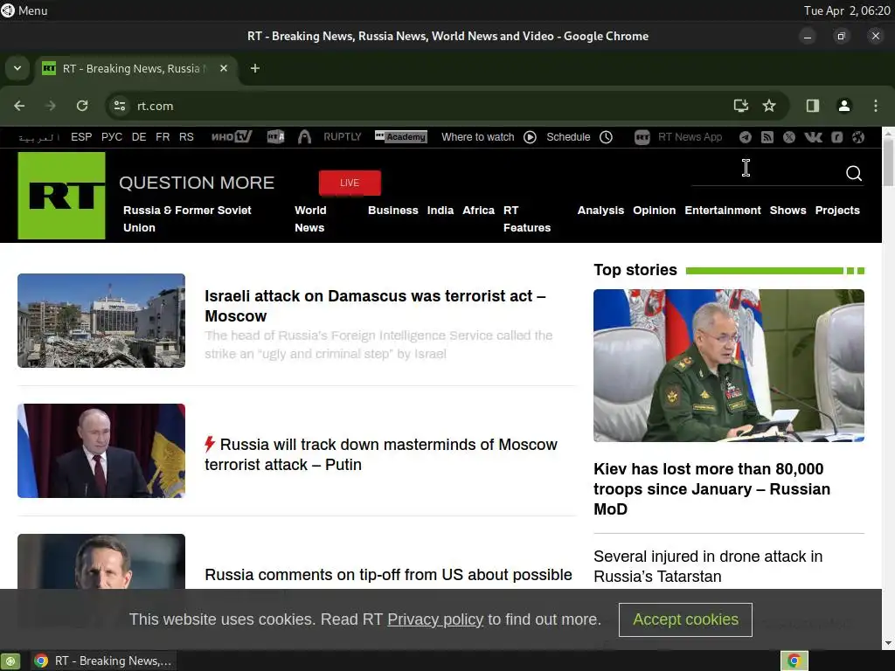Open the RTД documentary logo link
895x671 pixels.
click(275, 137)
